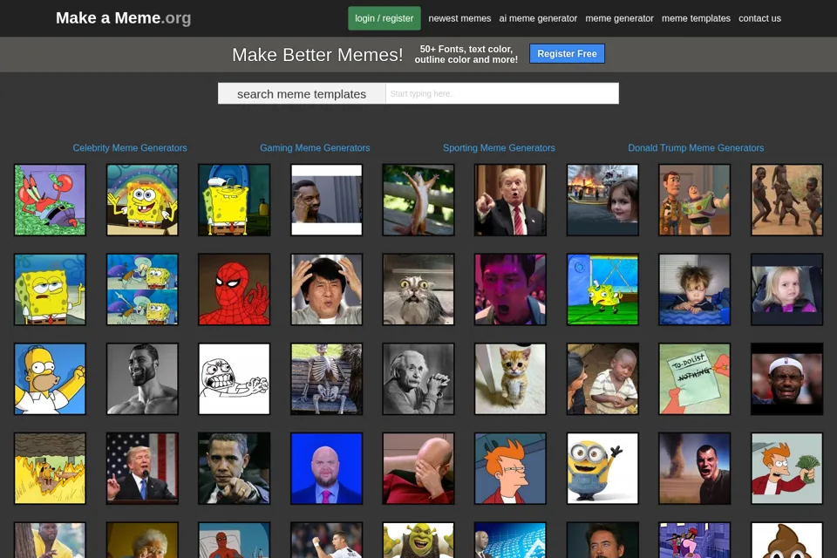Image resolution: width=837 pixels, height=558 pixels.
Task: Select the Mr. Krabs with money template
Action: (x=50, y=200)
